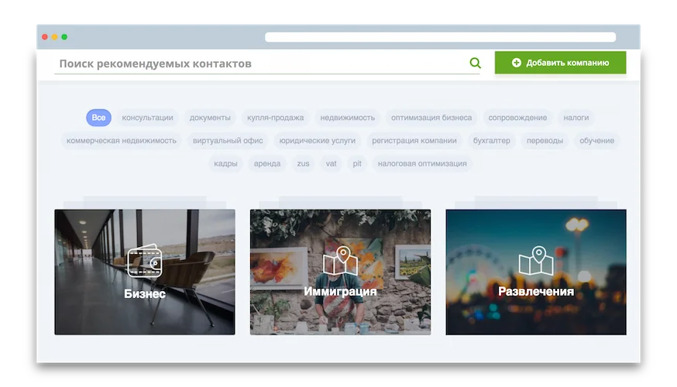Viewport: 677px width, 387px height.
Task: Filter by the zus tag
Action: [303, 163]
